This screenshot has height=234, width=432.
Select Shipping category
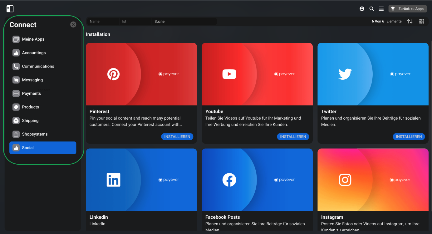[43, 121]
